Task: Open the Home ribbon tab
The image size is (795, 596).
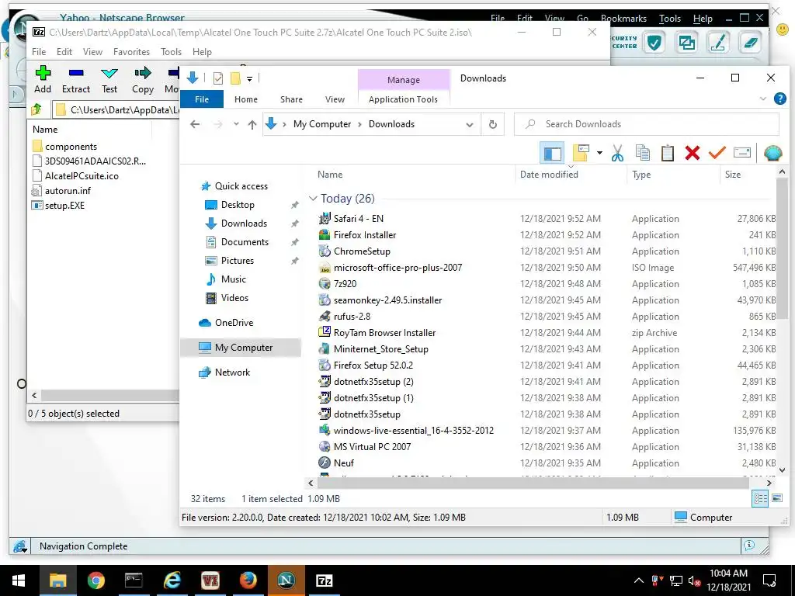Action: pos(246,99)
